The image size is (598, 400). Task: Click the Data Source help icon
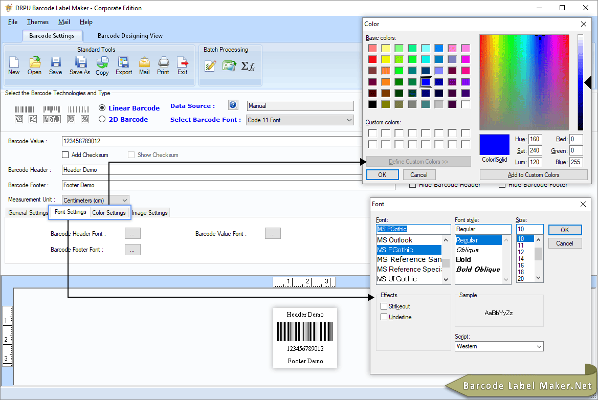pos(233,105)
